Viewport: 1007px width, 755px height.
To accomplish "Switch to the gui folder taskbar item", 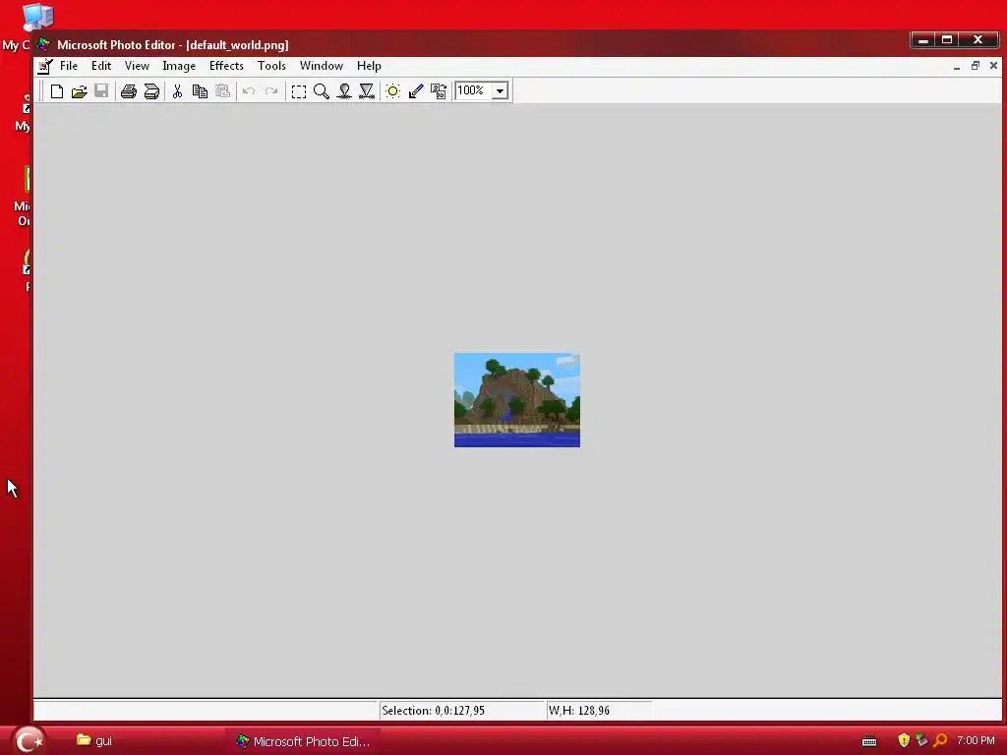I will (x=94, y=741).
